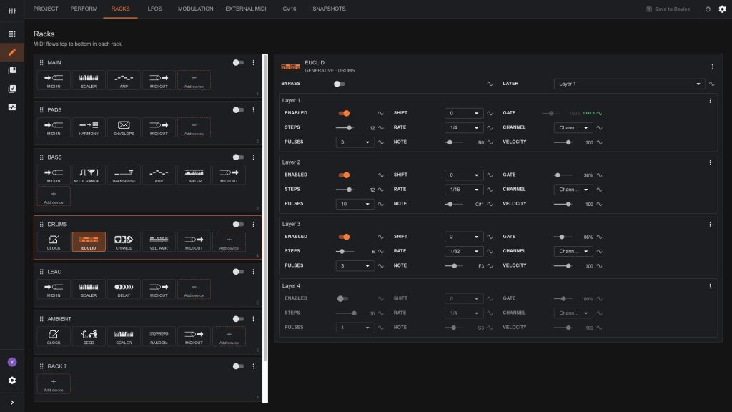Open Layer 1 Pulses dropdown

tap(355, 142)
